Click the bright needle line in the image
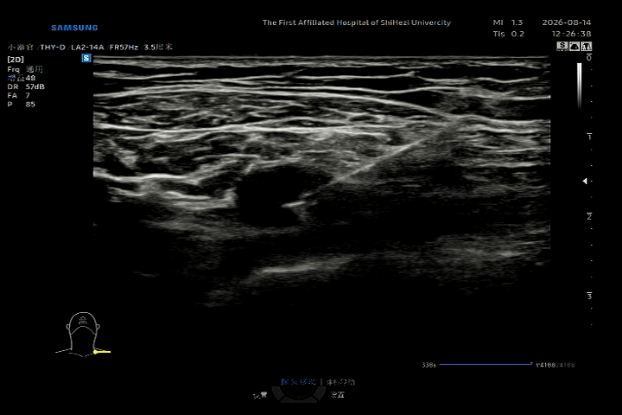The height and width of the screenshot is (415, 622). tap(377, 161)
